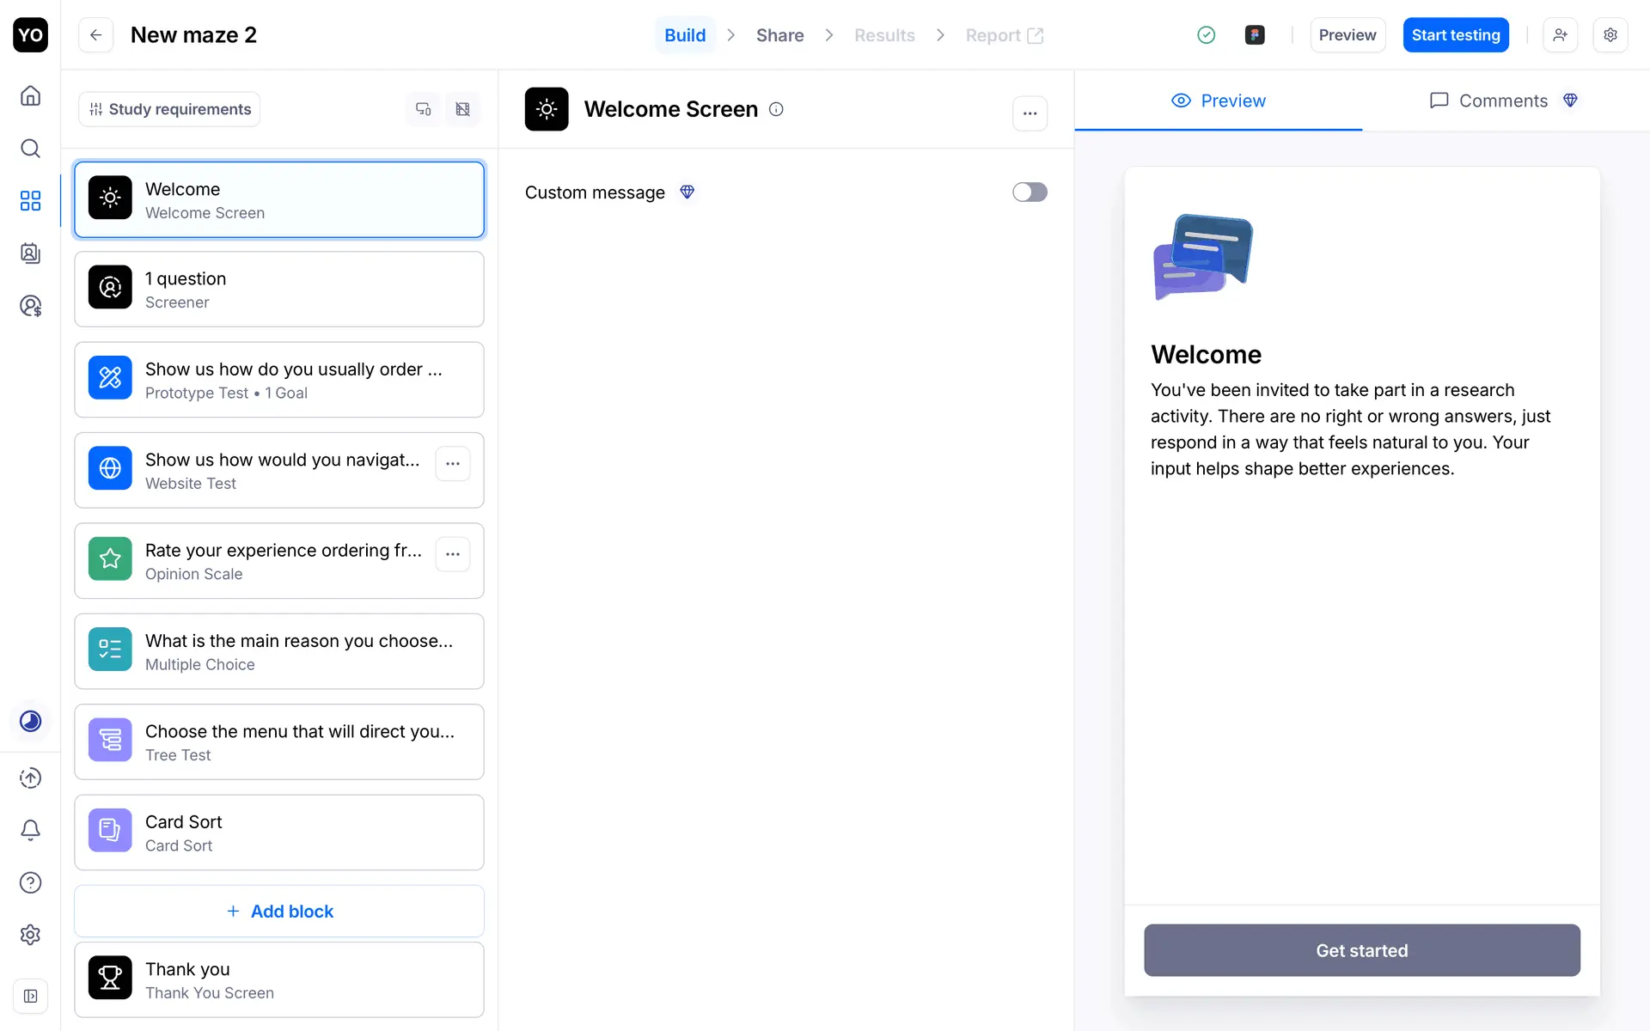The height and width of the screenshot is (1031, 1650).
Task: Click the Figma integration icon
Action: (1255, 35)
